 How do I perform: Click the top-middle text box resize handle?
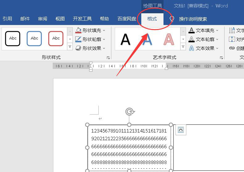click(x=129, y=125)
